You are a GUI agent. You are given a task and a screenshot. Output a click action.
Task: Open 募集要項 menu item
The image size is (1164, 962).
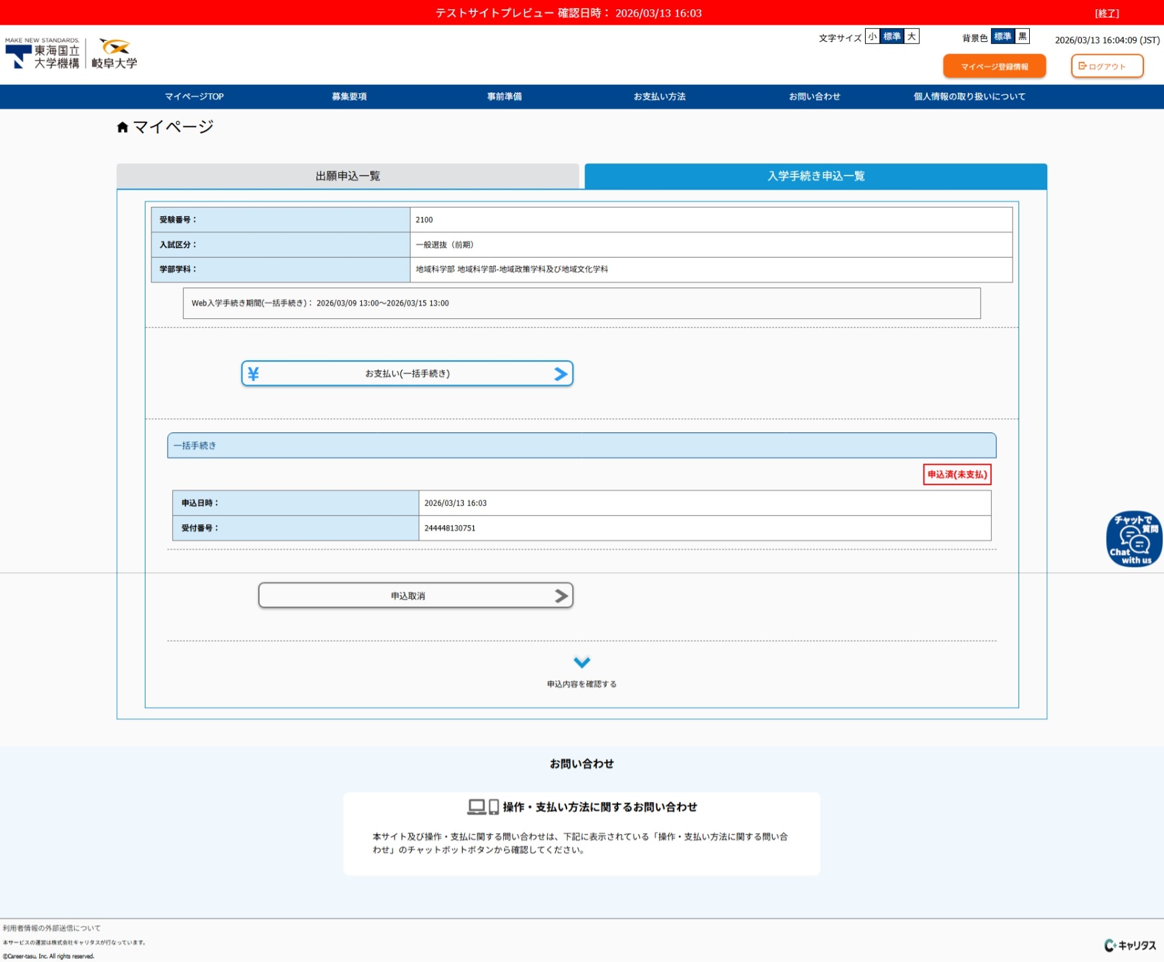pos(349,97)
